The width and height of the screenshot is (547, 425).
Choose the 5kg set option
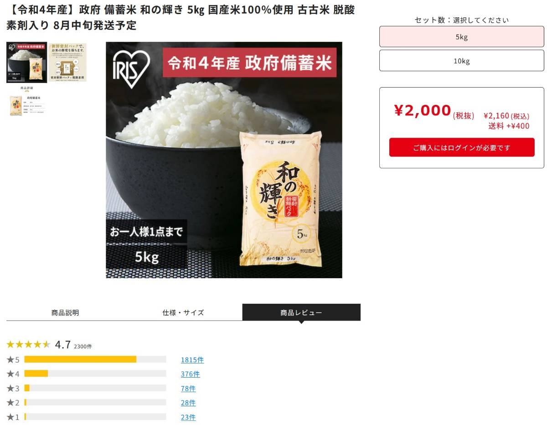click(x=462, y=37)
